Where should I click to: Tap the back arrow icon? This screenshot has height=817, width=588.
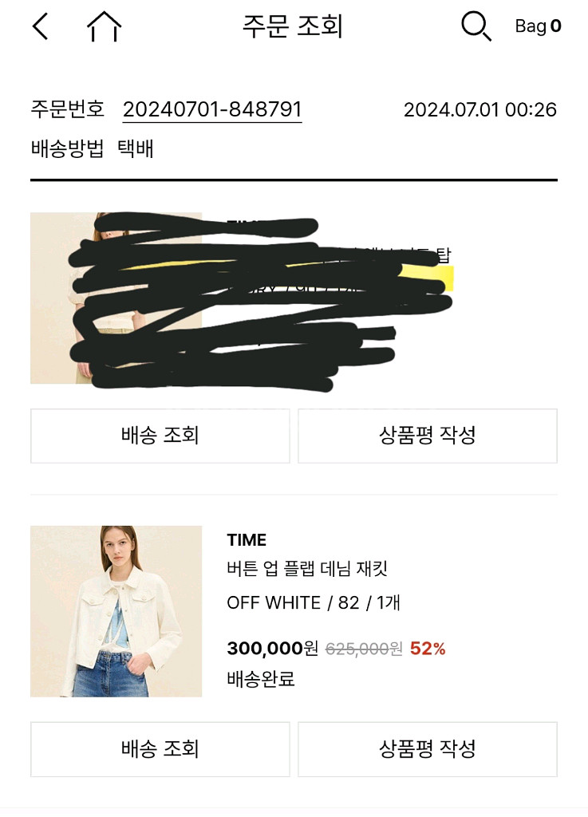click(40, 26)
